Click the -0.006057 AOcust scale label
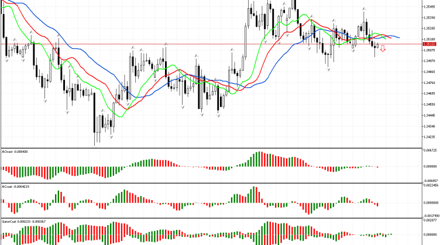The width and height of the screenshot is (440, 245). [x=430, y=180]
